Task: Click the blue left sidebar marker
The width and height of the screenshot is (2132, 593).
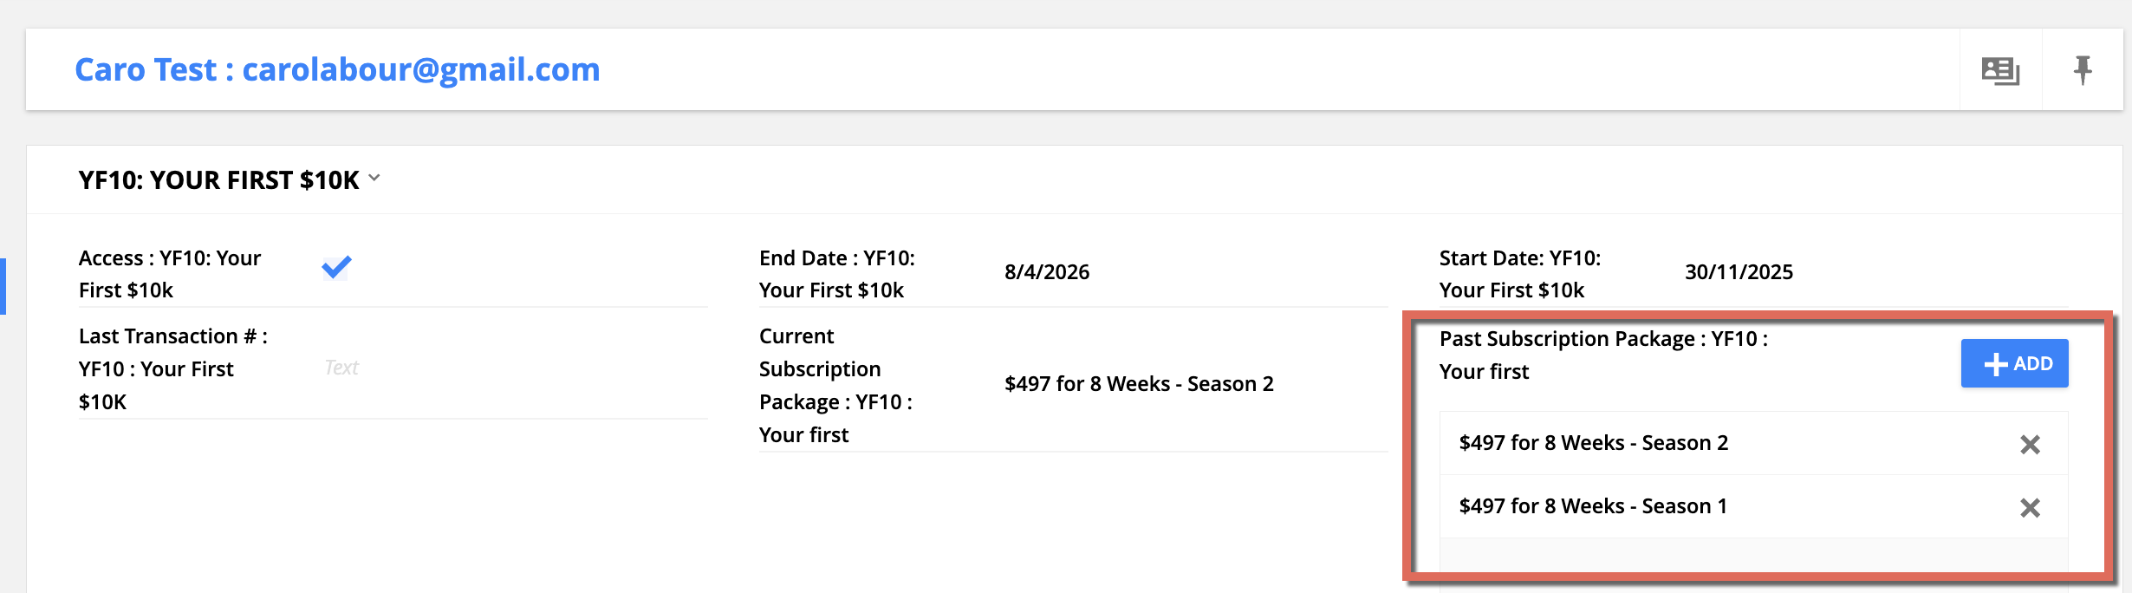Action: [x=3, y=286]
